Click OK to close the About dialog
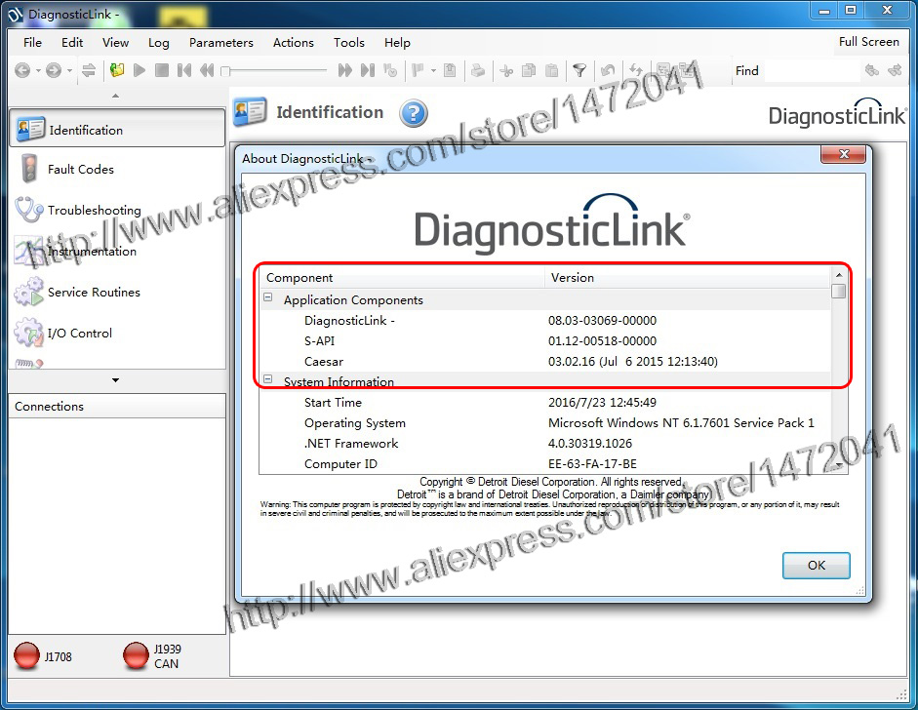This screenshot has width=918, height=710. 816,566
